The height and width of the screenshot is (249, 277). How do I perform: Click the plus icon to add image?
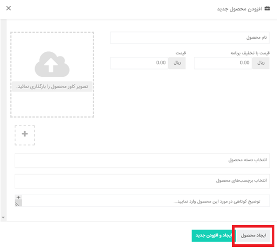(25, 134)
